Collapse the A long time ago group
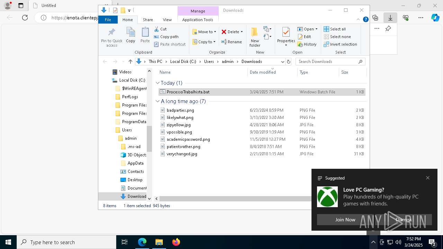The height and width of the screenshot is (249, 443). pyautogui.click(x=157, y=101)
